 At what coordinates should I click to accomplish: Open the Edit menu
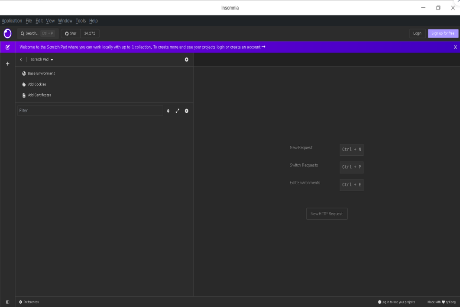(x=39, y=21)
